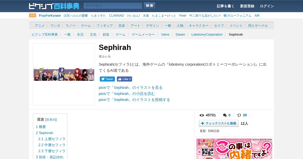
Task: Open the この事は内緒ですよ banner ad
Action: click(234, 149)
